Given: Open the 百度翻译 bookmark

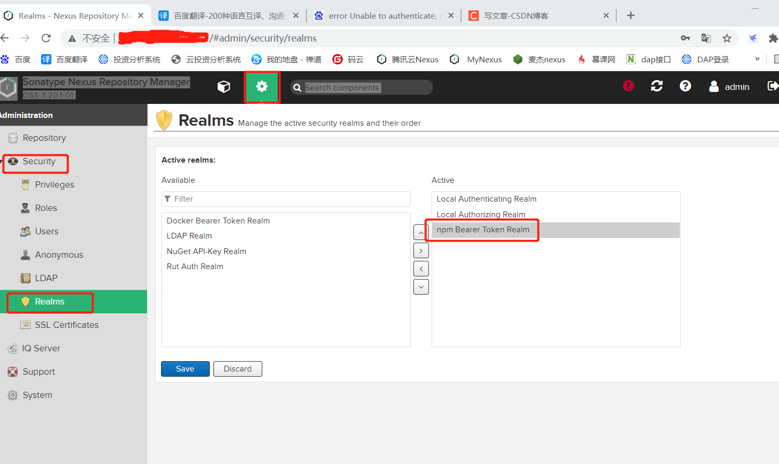Looking at the screenshot, I should (x=64, y=59).
